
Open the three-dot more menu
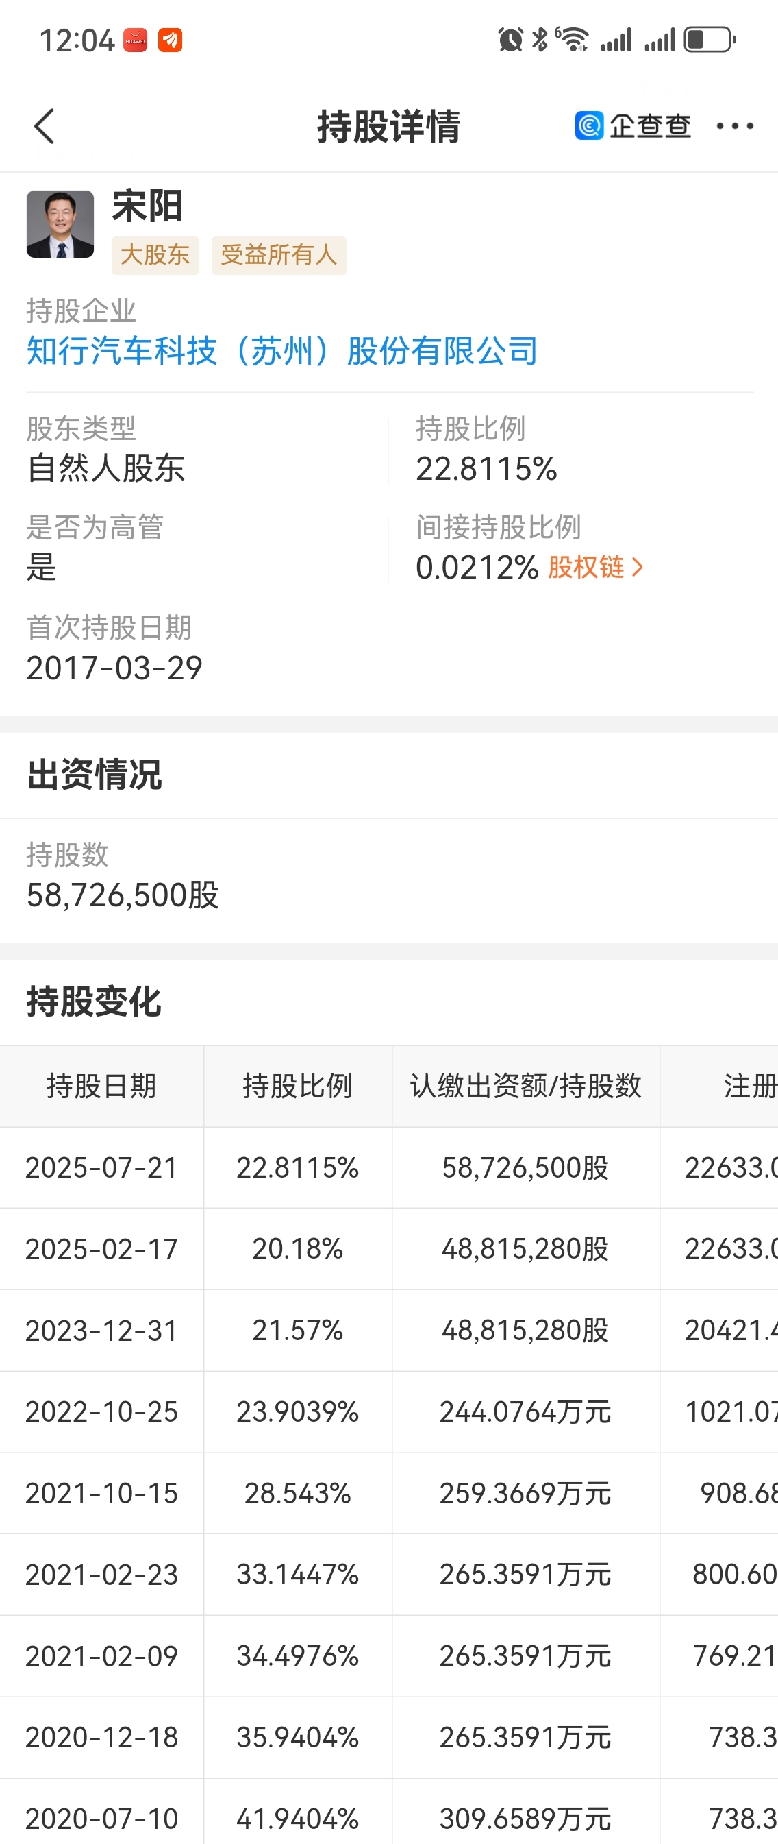click(x=735, y=126)
